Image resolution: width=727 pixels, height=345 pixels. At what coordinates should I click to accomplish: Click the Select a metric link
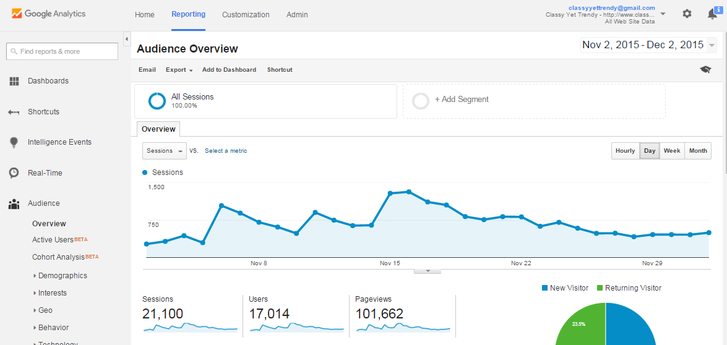coord(226,151)
